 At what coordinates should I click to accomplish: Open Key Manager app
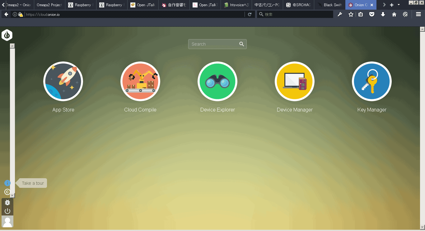point(372,81)
